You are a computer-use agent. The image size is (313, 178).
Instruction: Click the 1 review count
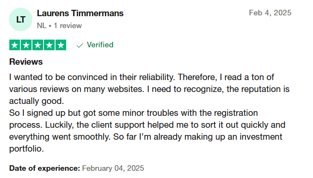(68, 26)
